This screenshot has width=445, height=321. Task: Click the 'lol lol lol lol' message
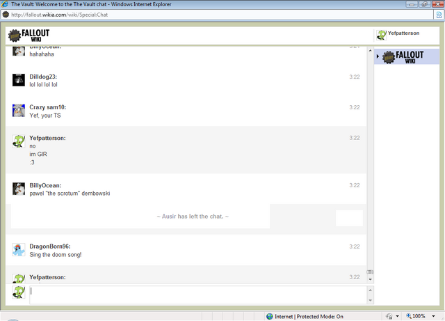(x=43, y=84)
